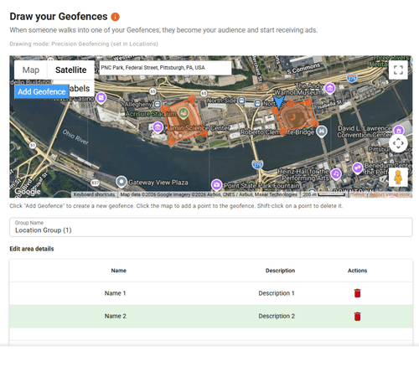Click the PNC Park address search field
The width and height of the screenshot is (419, 377).
(x=165, y=68)
